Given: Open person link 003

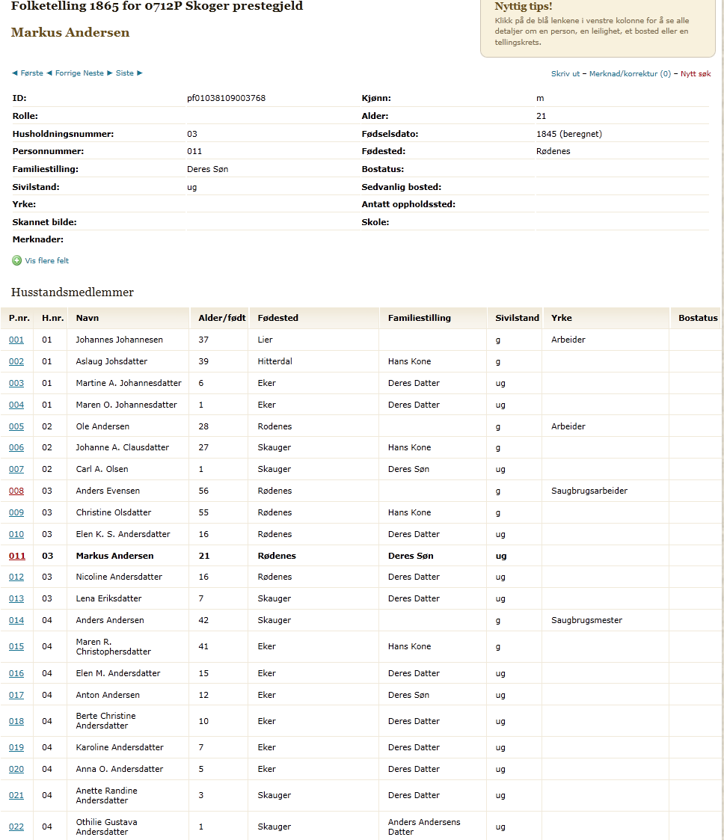Looking at the screenshot, I should [16, 383].
